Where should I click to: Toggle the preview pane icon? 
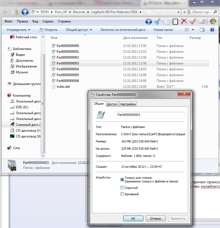point(202,30)
